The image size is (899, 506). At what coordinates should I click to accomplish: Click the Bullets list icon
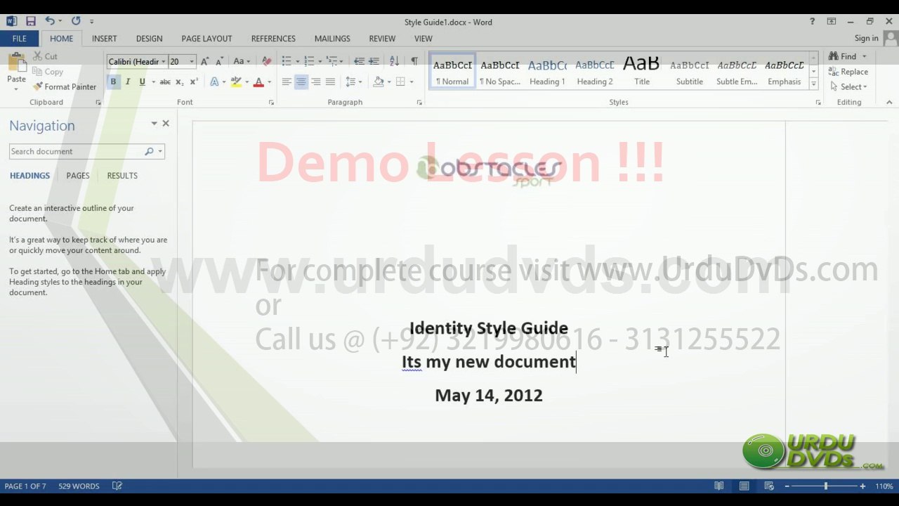tap(287, 62)
